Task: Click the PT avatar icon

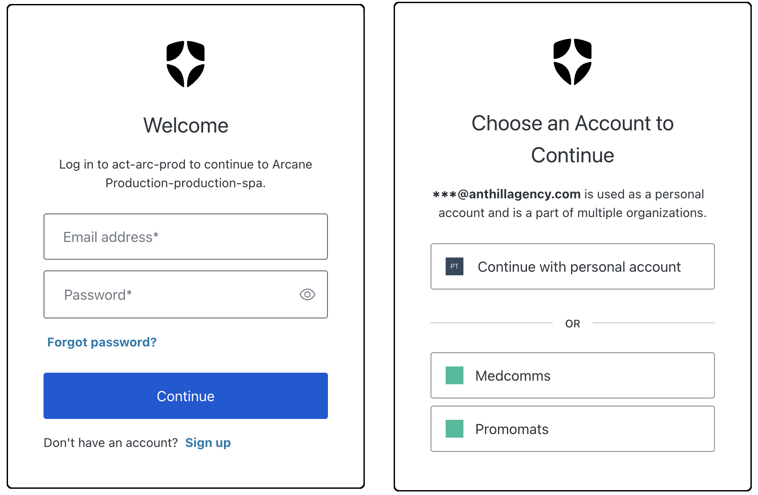Action: coord(454,266)
